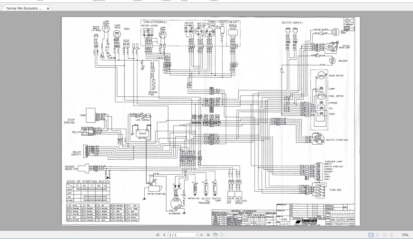Click the CAB(STANDARD) heading

[155, 22]
